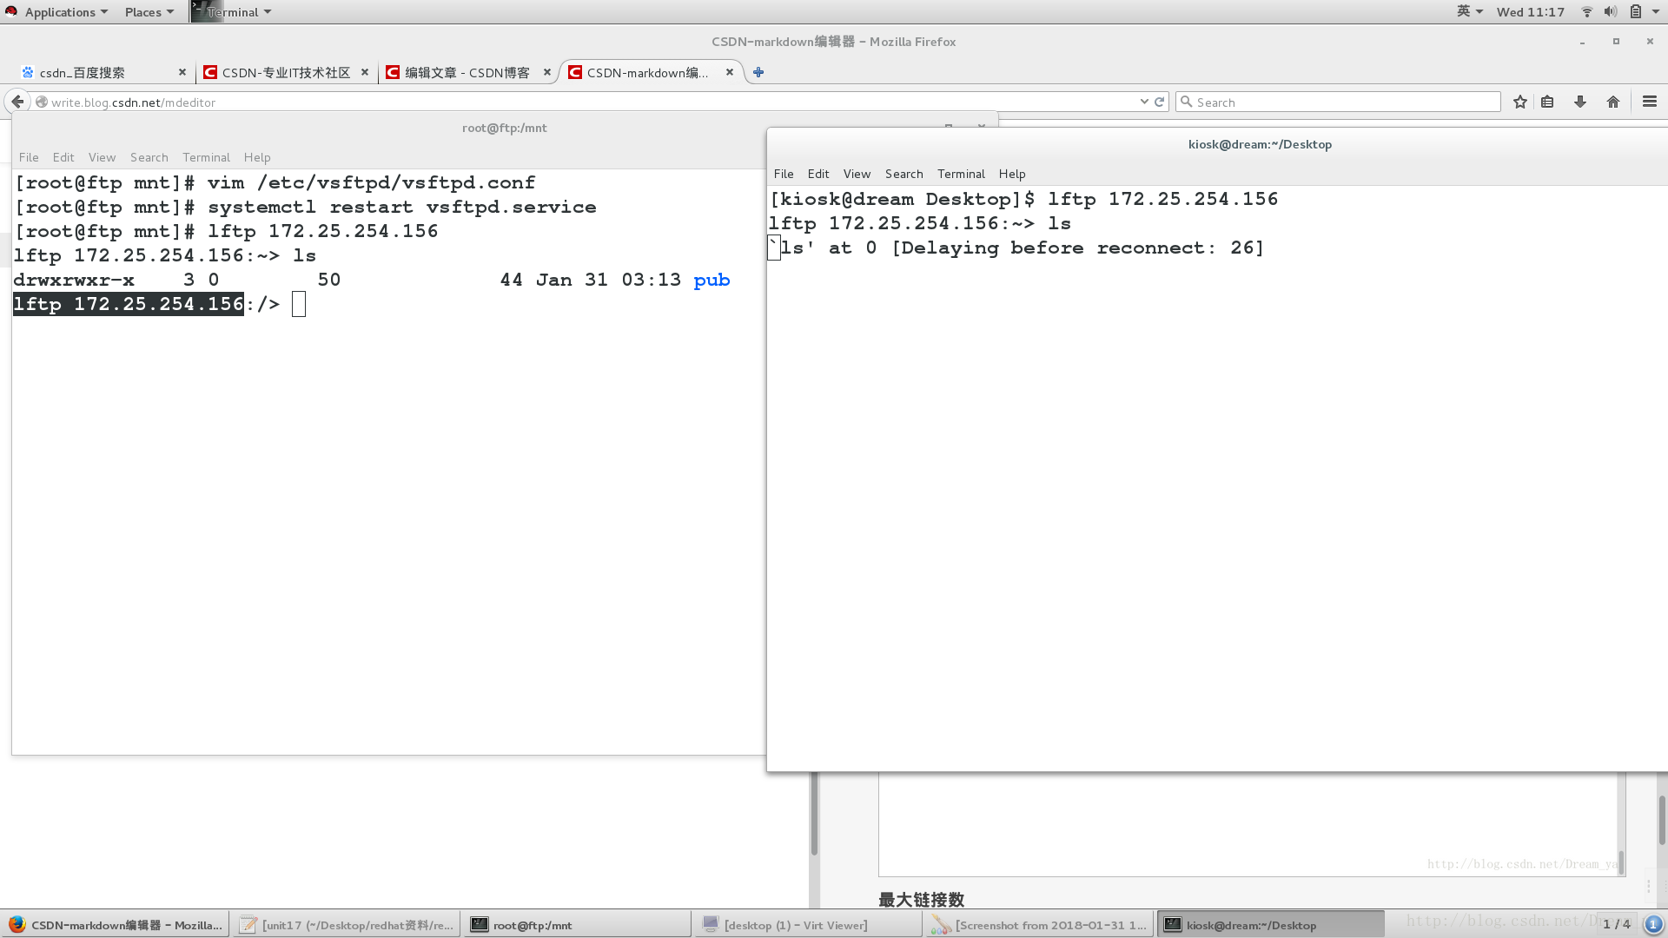1668x938 pixels.
Task: Expand the Firefox address bar dropdown
Action: 1144,102
